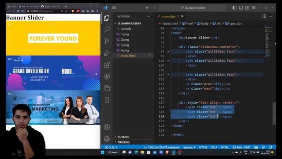Screen dimensions: 282x159
Task: Open the Search view in activity bar
Action: [x=107, y=30]
